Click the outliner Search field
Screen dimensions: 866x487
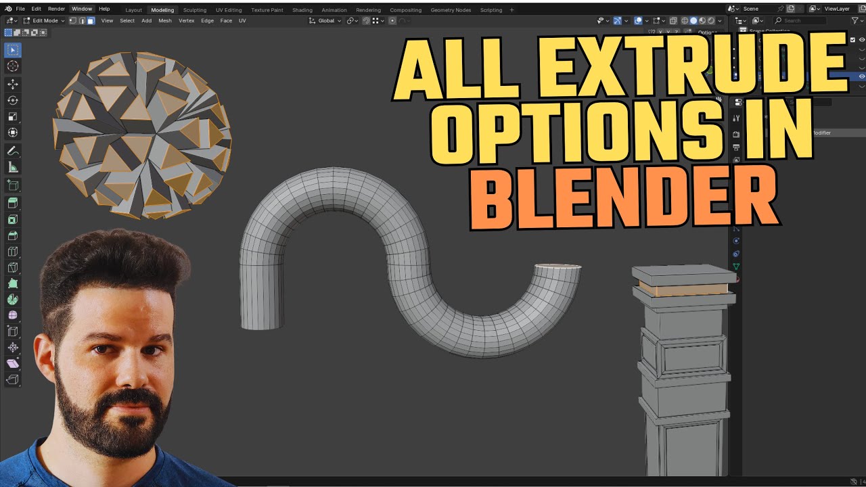pyautogui.click(x=800, y=20)
